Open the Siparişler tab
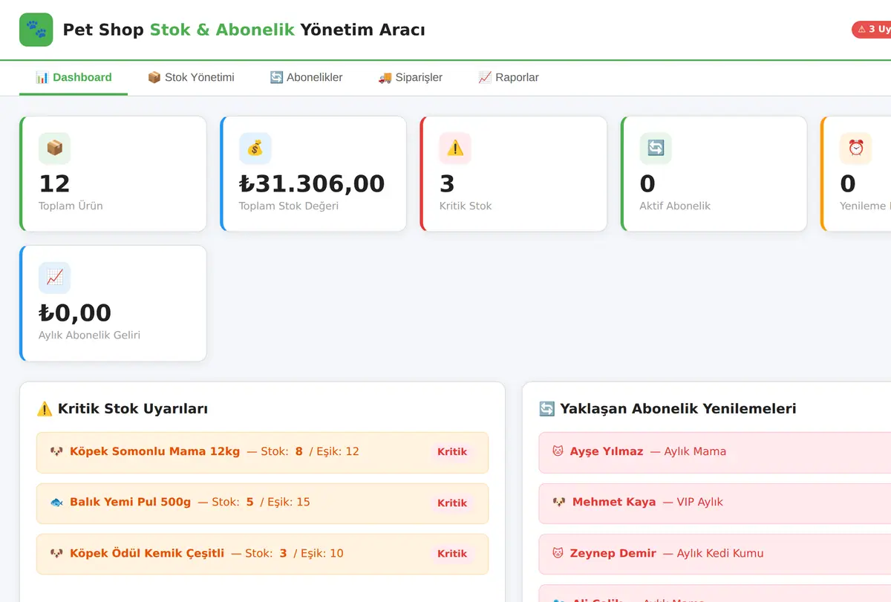Image resolution: width=891 pixels, height=602 pixels. (x=410, y=77)
